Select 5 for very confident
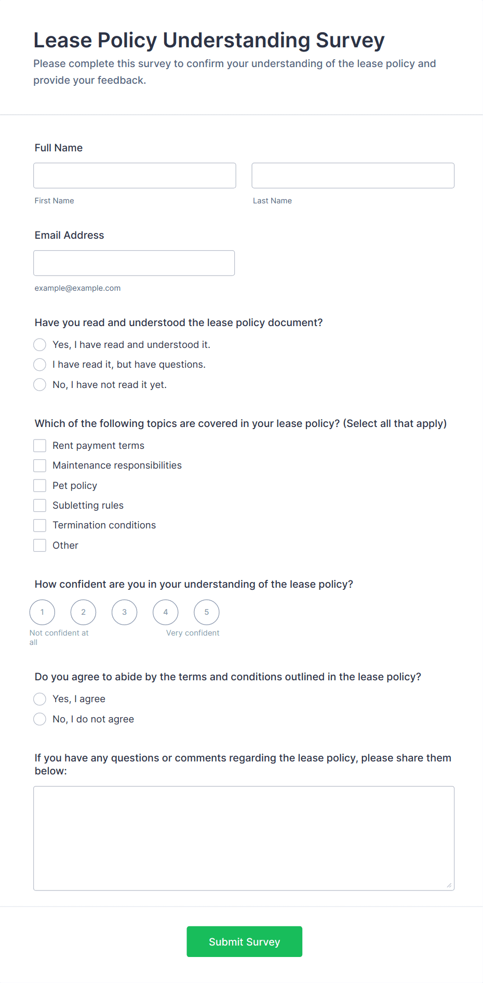Image resolution: width=483 pixels, height=983 pixels. [x=206, y=612]
